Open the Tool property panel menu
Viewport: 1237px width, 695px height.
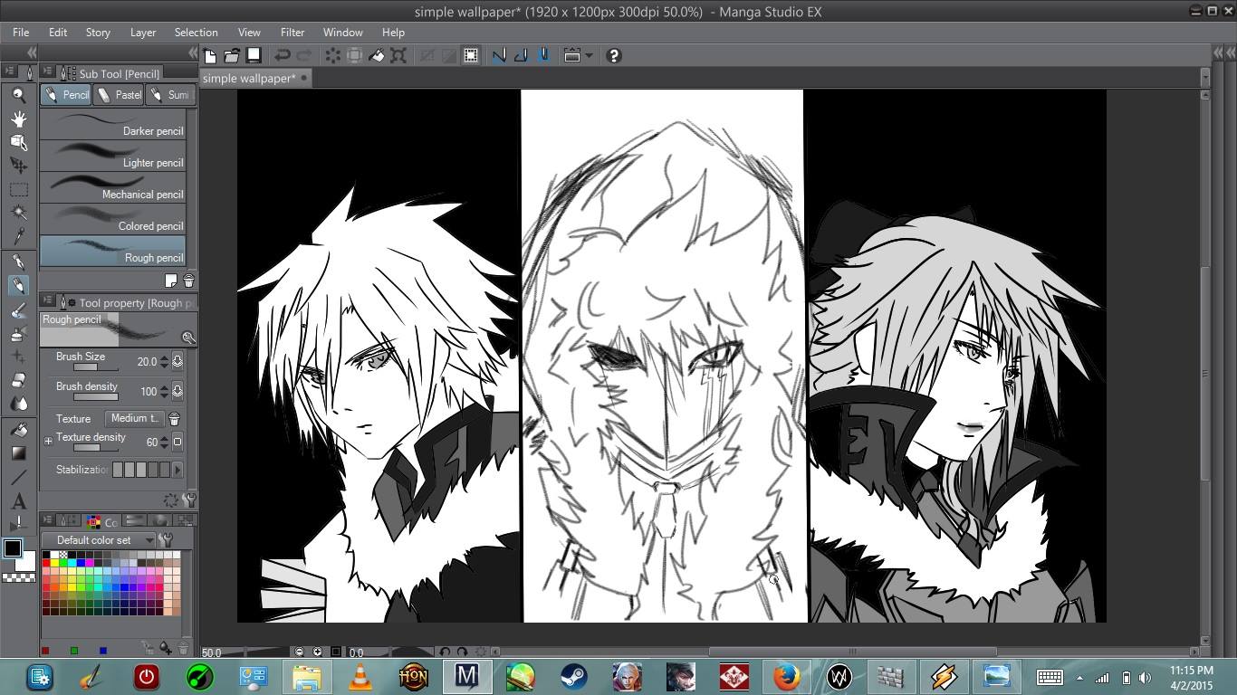pos(47,301)
